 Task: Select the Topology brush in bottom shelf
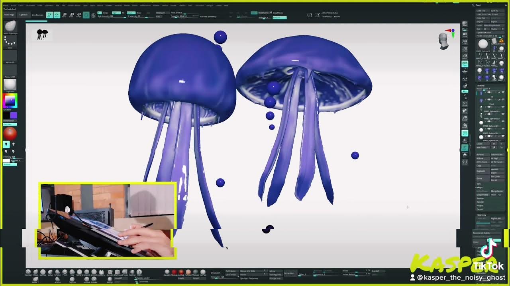132,272
